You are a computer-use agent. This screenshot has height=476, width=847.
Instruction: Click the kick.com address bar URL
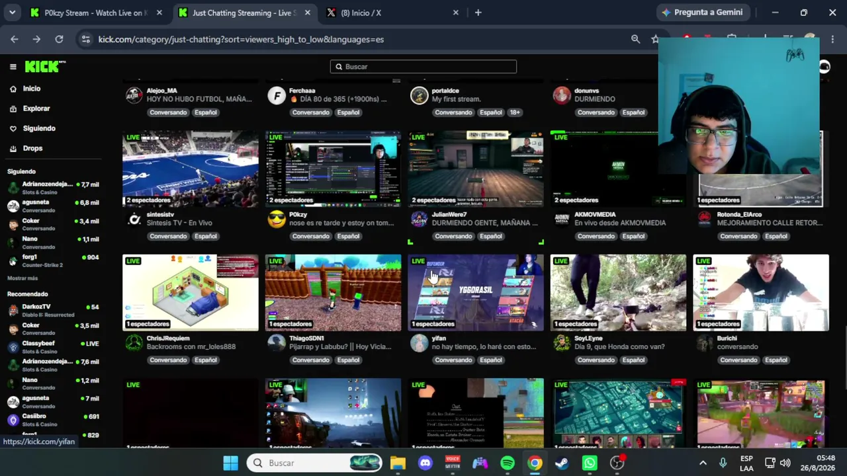tap(241, 39)
